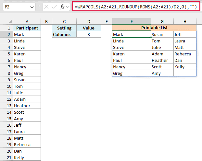Select cell G6 Heather in Printable List
This screenshot has height=161, width=202.
pyautogui.click(x=162, y=60)
